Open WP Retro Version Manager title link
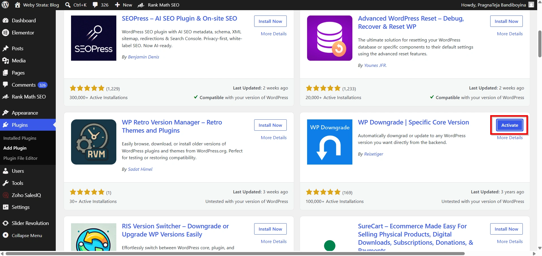The width and height of the screenshot is (542, 256). [172, 126]
